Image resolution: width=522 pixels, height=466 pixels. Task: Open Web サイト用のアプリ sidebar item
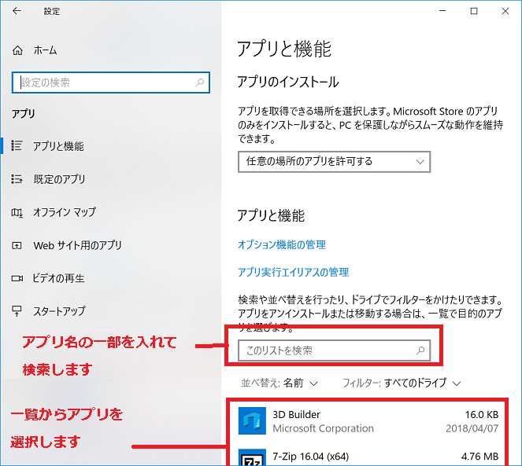(x=110, y=245)
